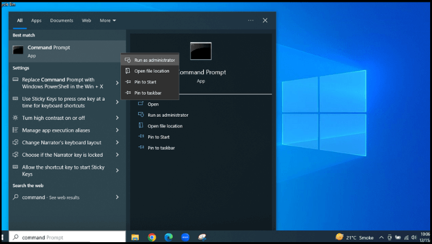Image resolution: width=432 pixels, height=244 pixels.
Task: Expand arrow for Manage app execution aliases
Action: [x=117, y=130]
